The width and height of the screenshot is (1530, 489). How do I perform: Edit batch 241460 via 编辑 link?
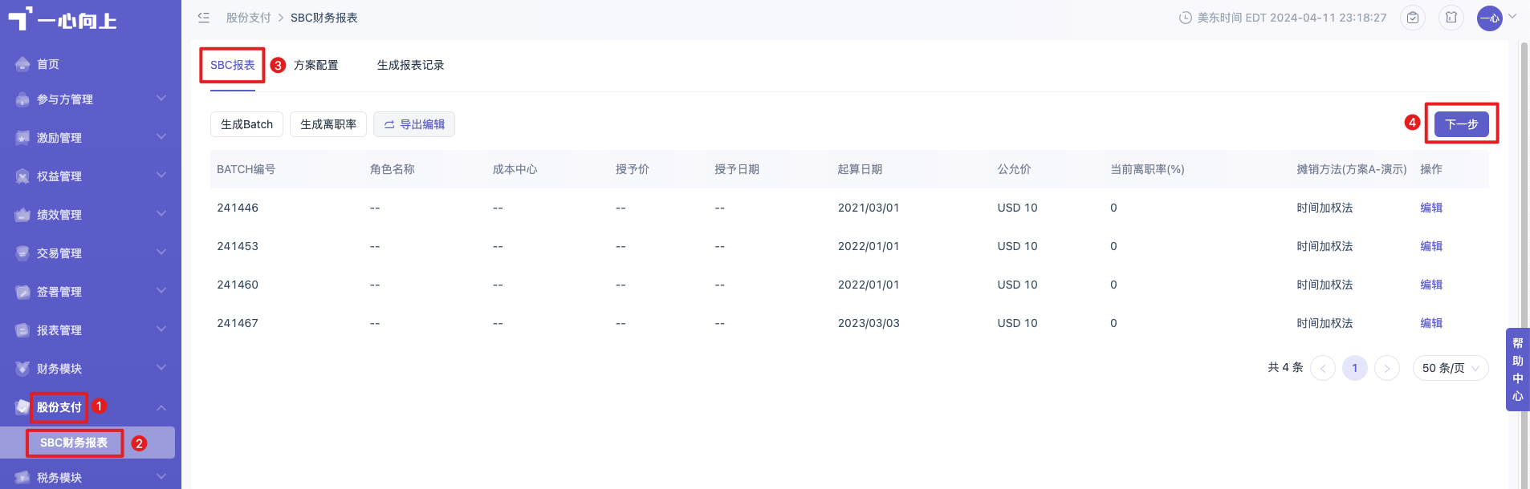point(1431,285)
